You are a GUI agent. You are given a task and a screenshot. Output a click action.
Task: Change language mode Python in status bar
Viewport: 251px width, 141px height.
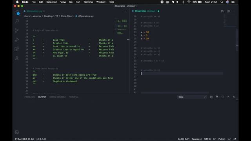222,139
